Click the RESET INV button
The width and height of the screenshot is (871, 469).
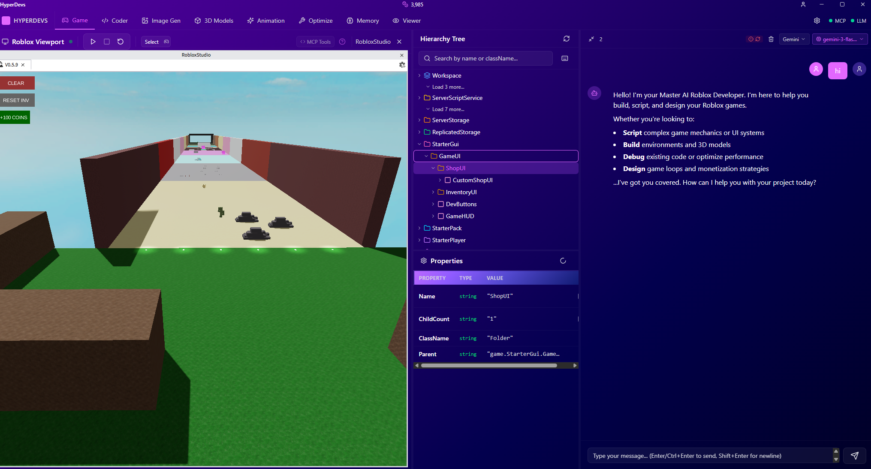point(17,100)
